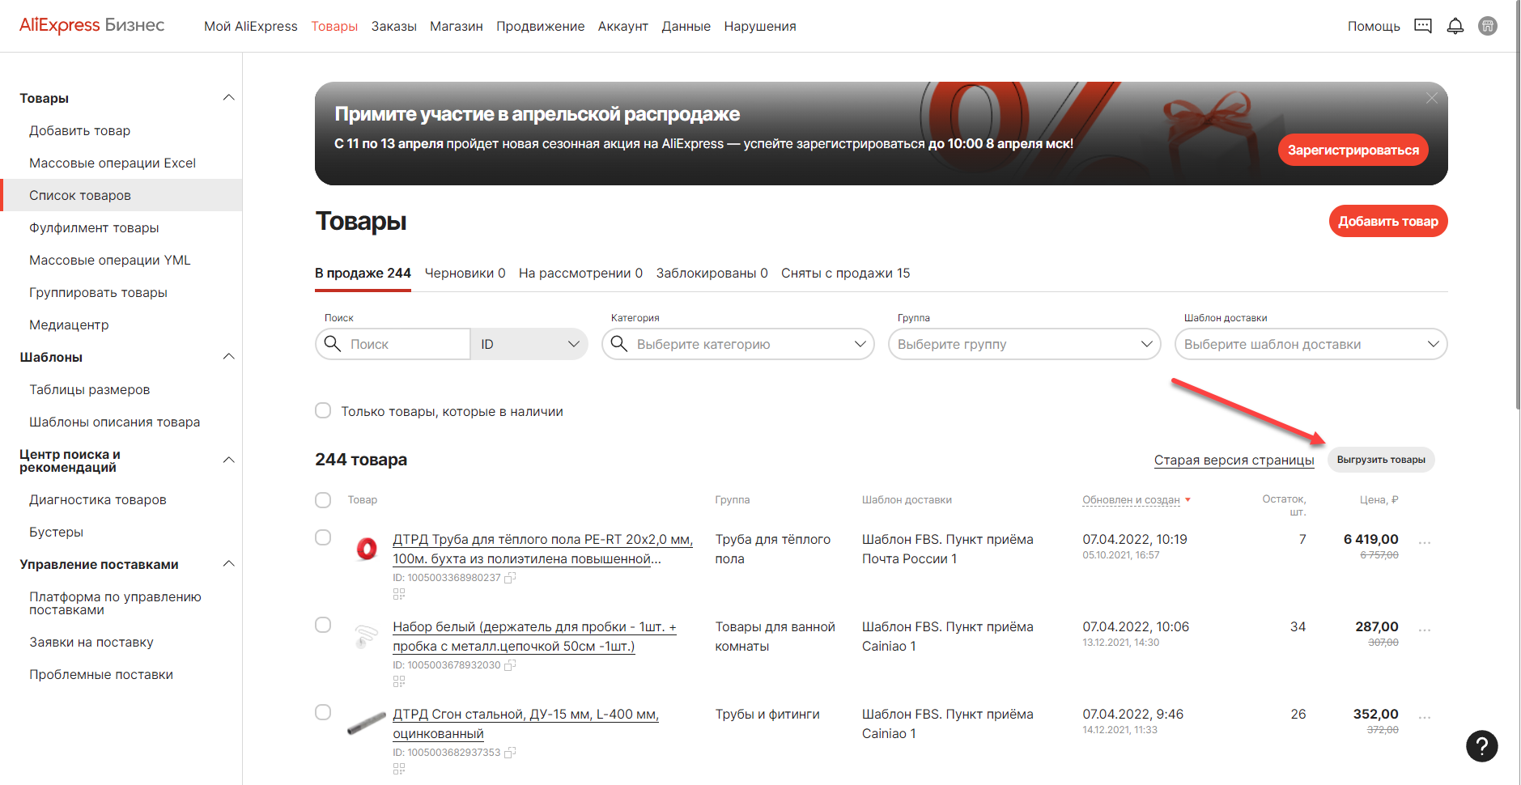1521x785 pixels.
Task: Check the Набор белый product row
Action: pos(323,626)
